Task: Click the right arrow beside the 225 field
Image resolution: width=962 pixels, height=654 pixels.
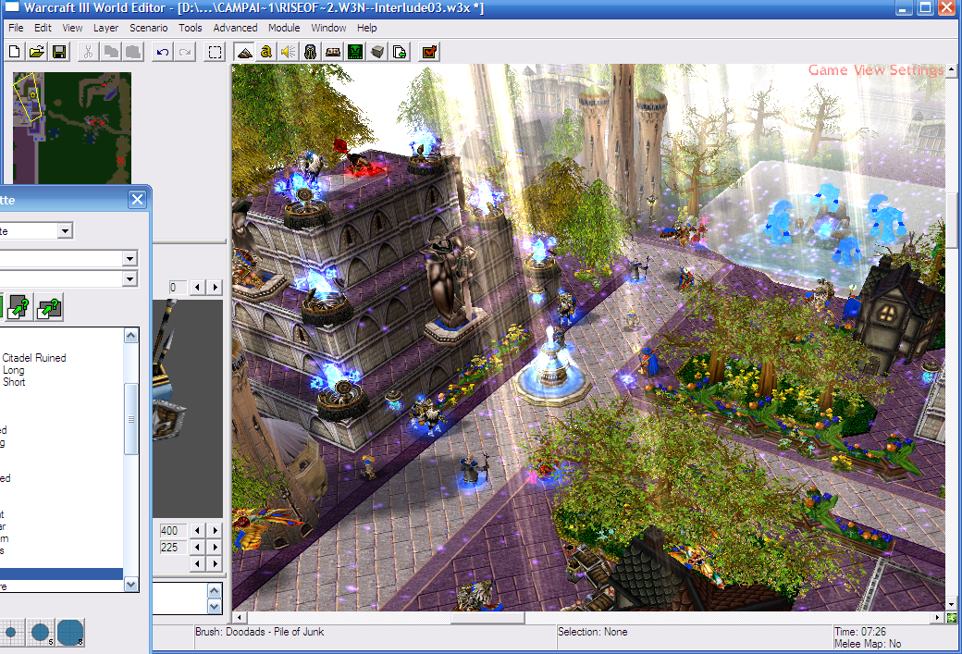Action: (x=215, y=547)
